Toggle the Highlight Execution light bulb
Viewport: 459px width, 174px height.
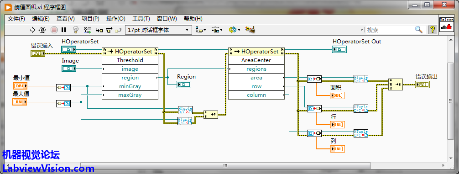point(76,30)
